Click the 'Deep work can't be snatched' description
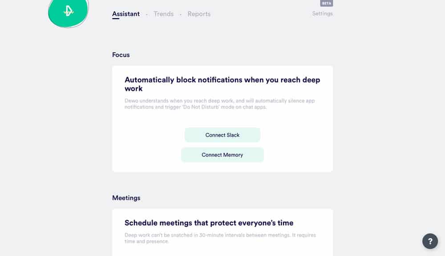 (x=220, y=238)
